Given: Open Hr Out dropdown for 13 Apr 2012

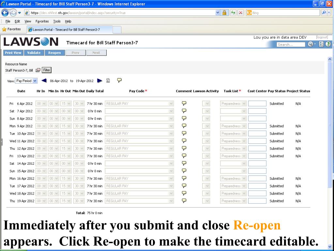Looking at the screenshot, I should coord(66,156).
